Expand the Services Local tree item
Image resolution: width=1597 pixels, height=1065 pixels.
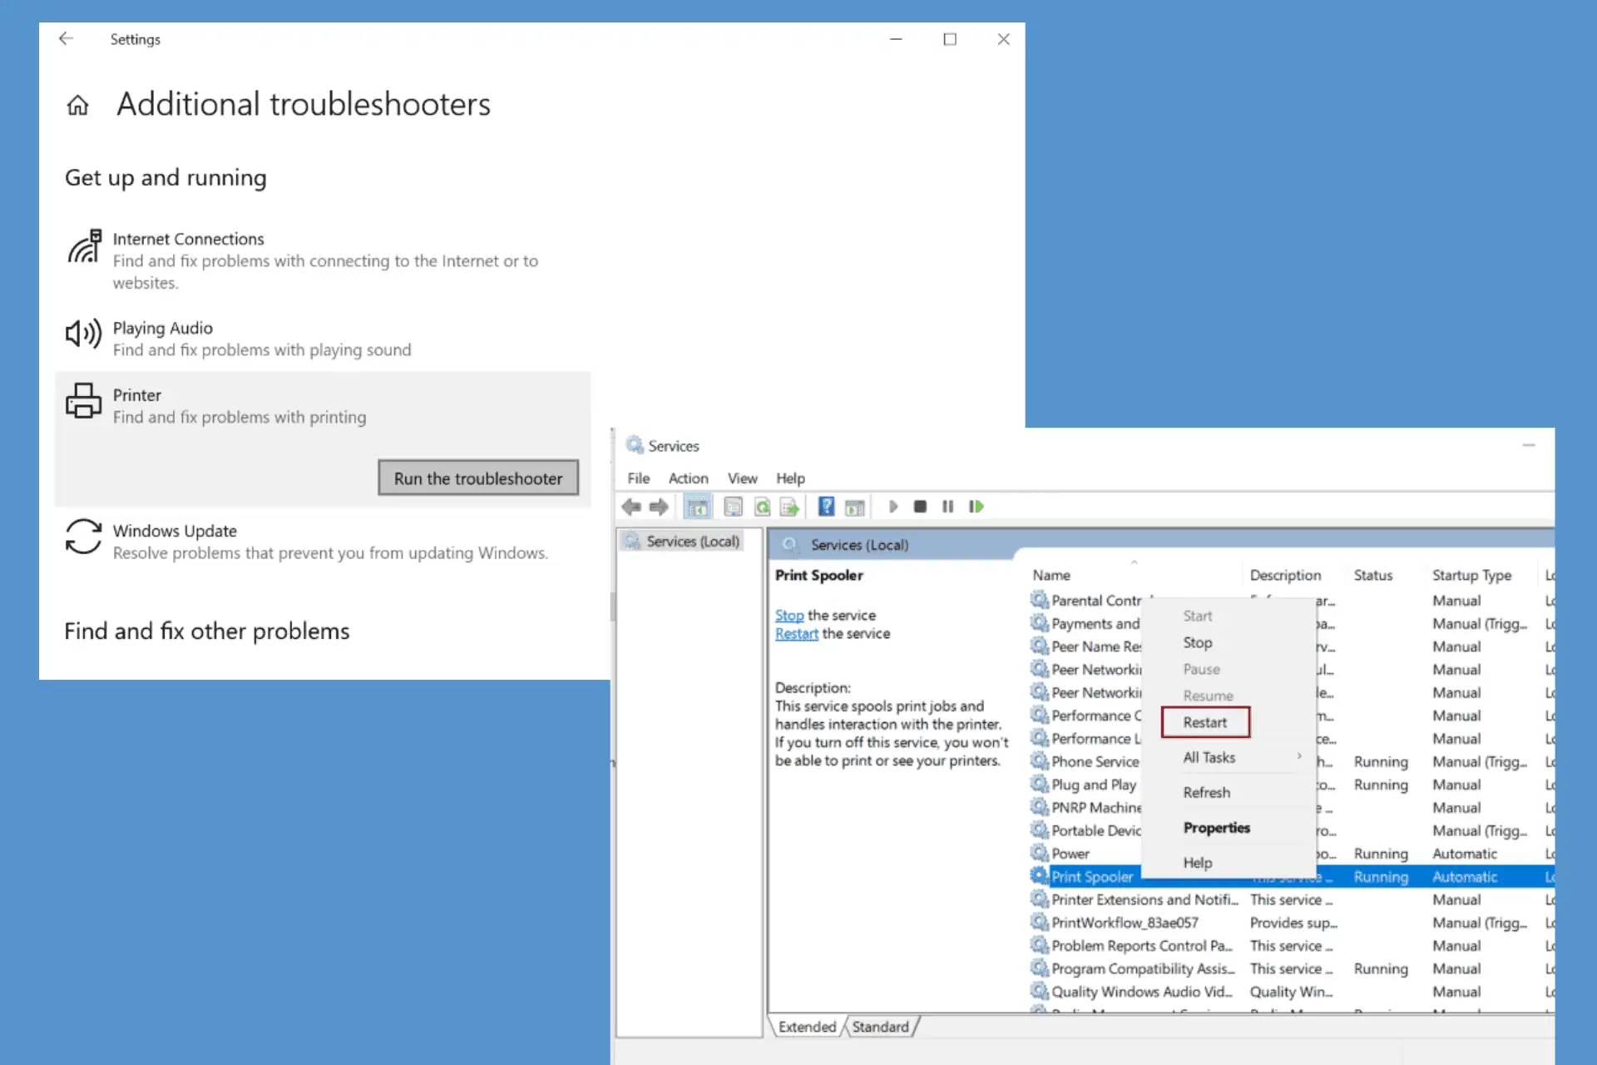691,540
